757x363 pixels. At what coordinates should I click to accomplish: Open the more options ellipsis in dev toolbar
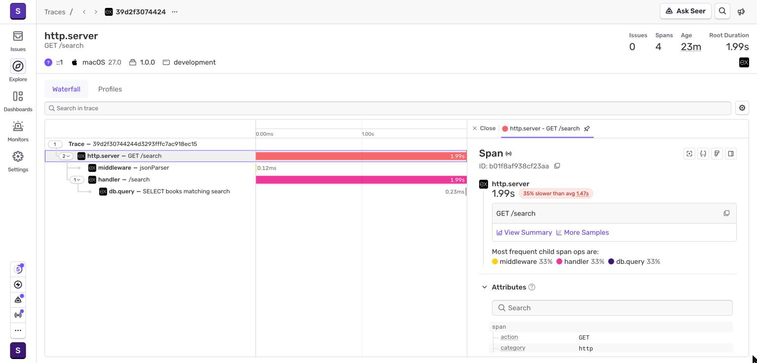(18, 330)
